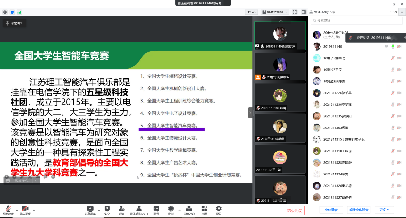The image size is (406, 218).
Task: Click camera icon of 2021311315丁苏寒21电子3s
Action: (399, 139)
